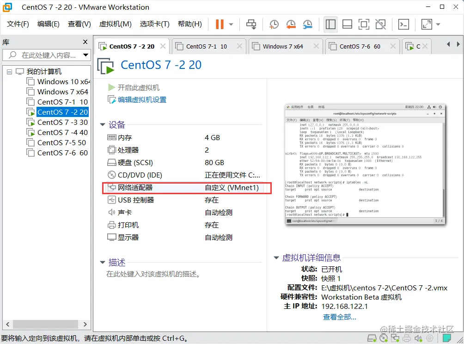Revert the virtual machine to its snapshot

(x=291, y=25)
